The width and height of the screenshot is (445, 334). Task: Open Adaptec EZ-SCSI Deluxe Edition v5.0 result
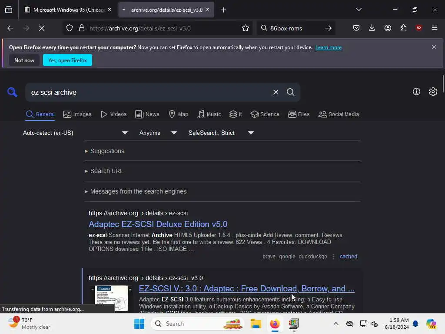[x=158, y=224]
